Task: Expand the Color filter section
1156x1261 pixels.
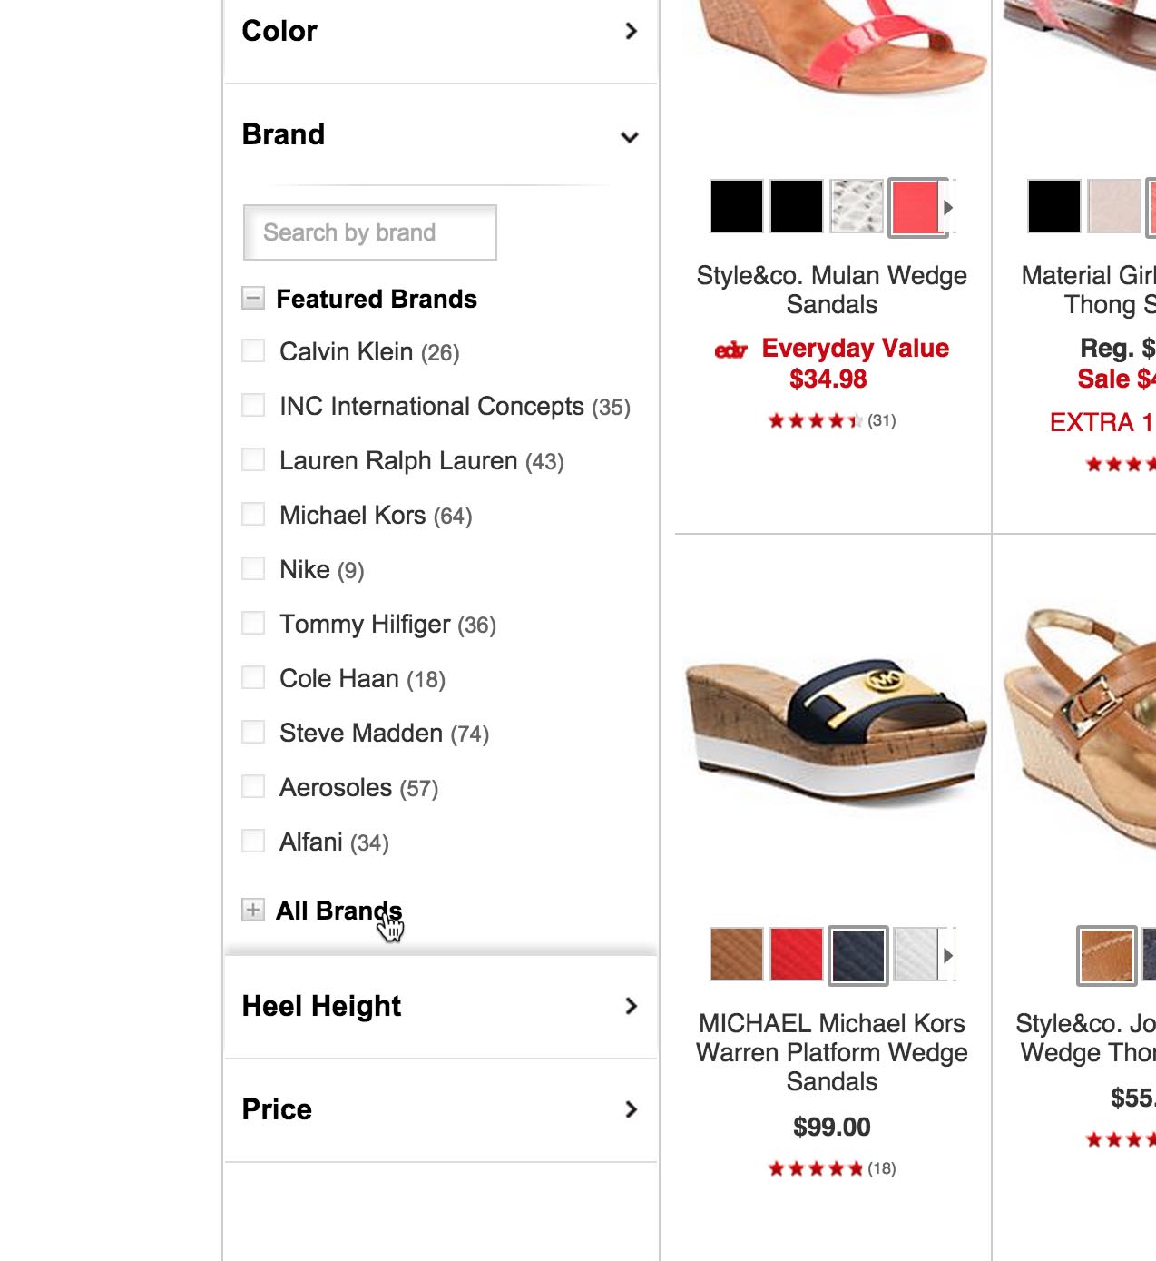Action: pos(631,31)
